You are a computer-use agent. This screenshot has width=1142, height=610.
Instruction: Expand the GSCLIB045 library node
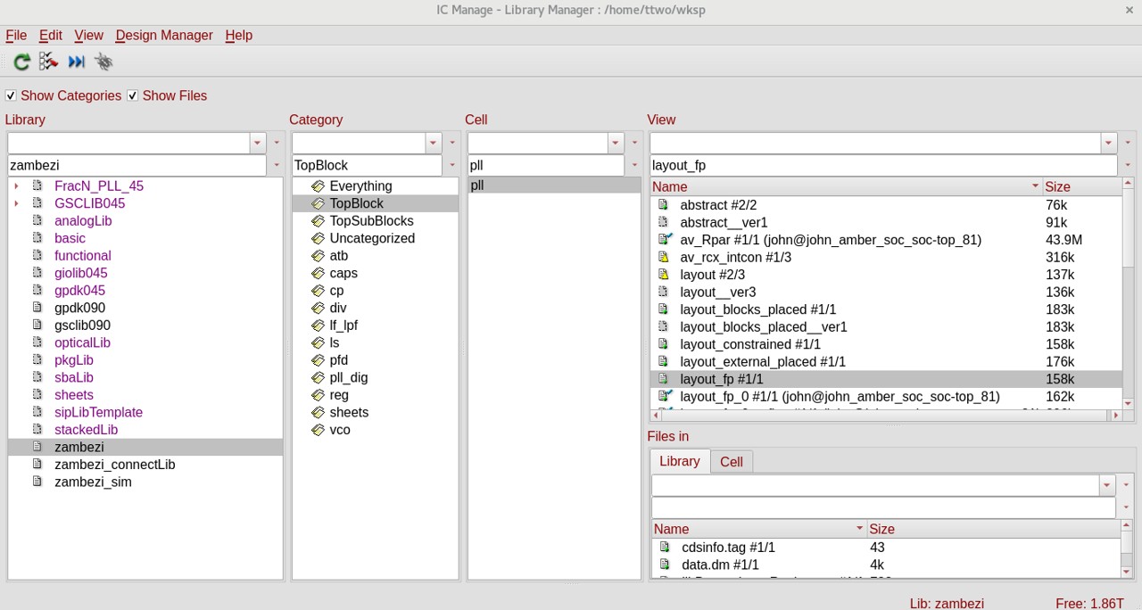click(16, 203)
